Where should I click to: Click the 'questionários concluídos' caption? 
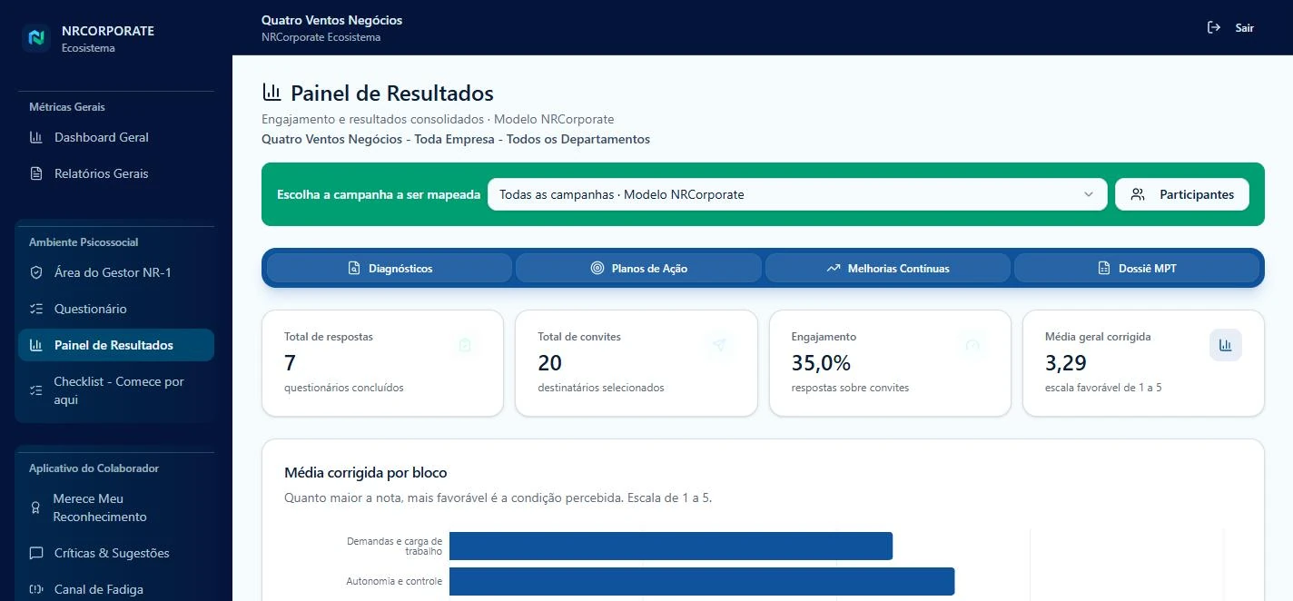[344, 388]
